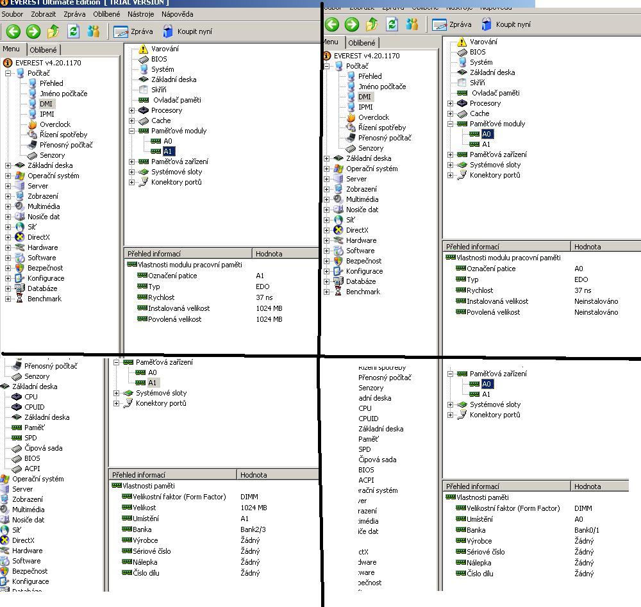Expand Konektory portů above the Bank2/3 table

click(117, 403)
